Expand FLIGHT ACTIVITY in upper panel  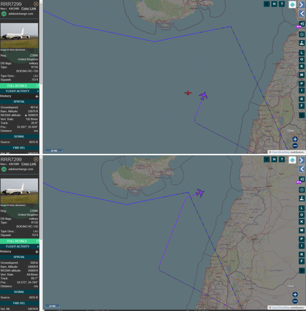click(x=20, y=91)
